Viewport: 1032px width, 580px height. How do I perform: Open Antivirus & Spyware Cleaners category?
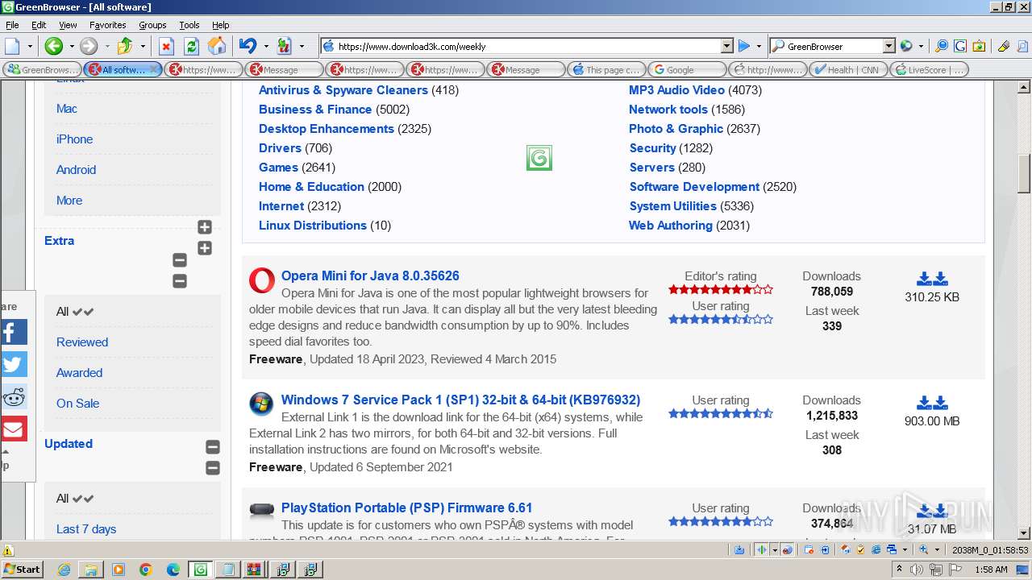(343, 90)
